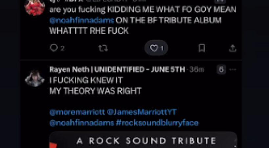Repost the BF TRIBUTE ALBUM tweet

(x=103, y=48)
